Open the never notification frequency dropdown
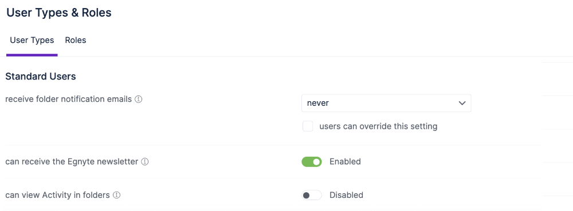Viewport: 573px width, 211px height. pos(386,103)
